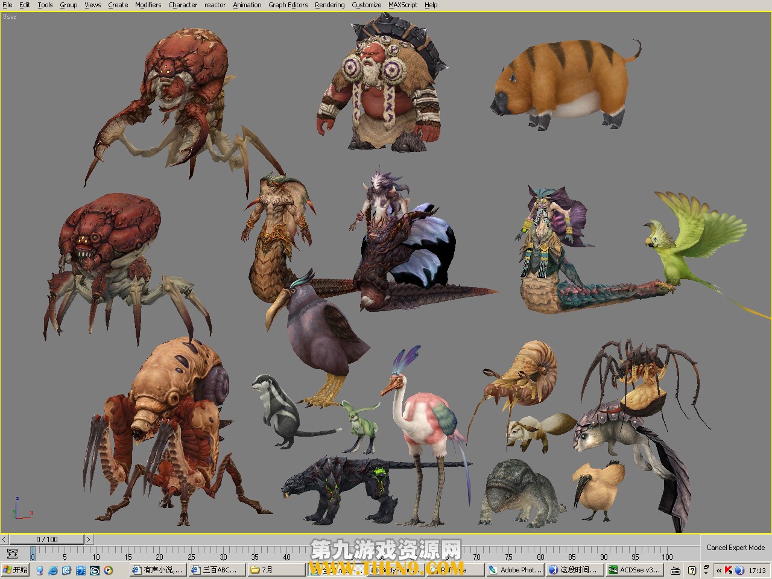Open the Animation menu
This screenshot has width=772, height=579.
(x=247, y=5)
